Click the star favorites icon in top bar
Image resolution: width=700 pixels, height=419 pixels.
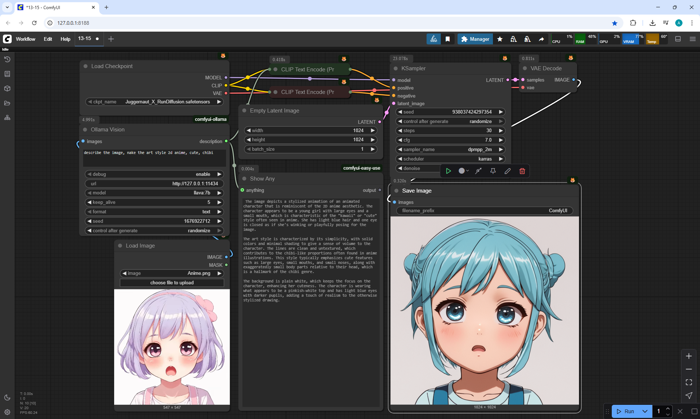(500, 39)
